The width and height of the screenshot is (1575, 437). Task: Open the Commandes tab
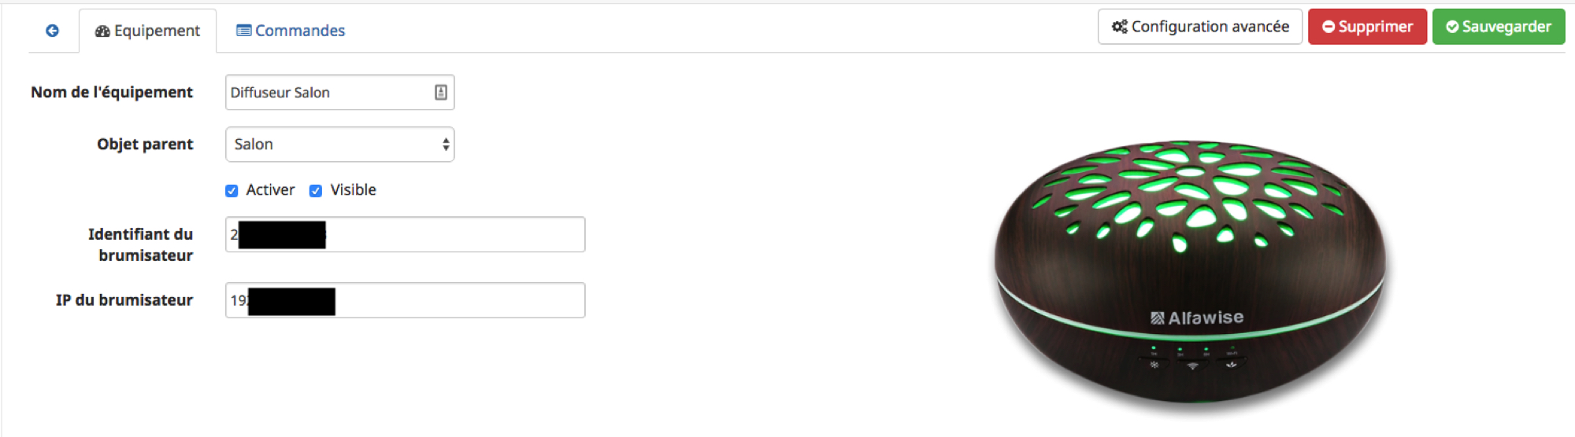[291, 31]
